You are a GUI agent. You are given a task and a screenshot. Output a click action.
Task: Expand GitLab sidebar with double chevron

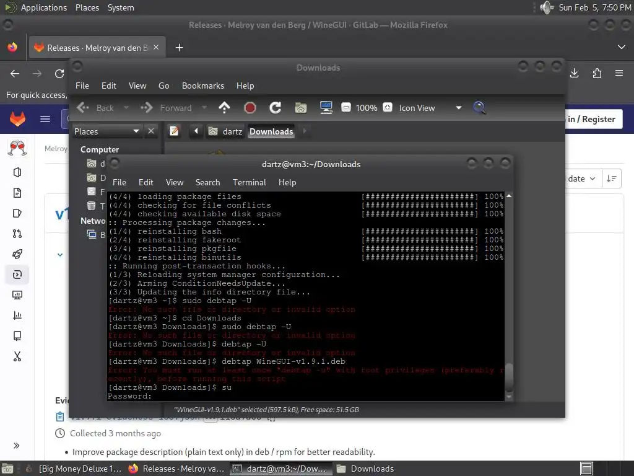point(17,446)
